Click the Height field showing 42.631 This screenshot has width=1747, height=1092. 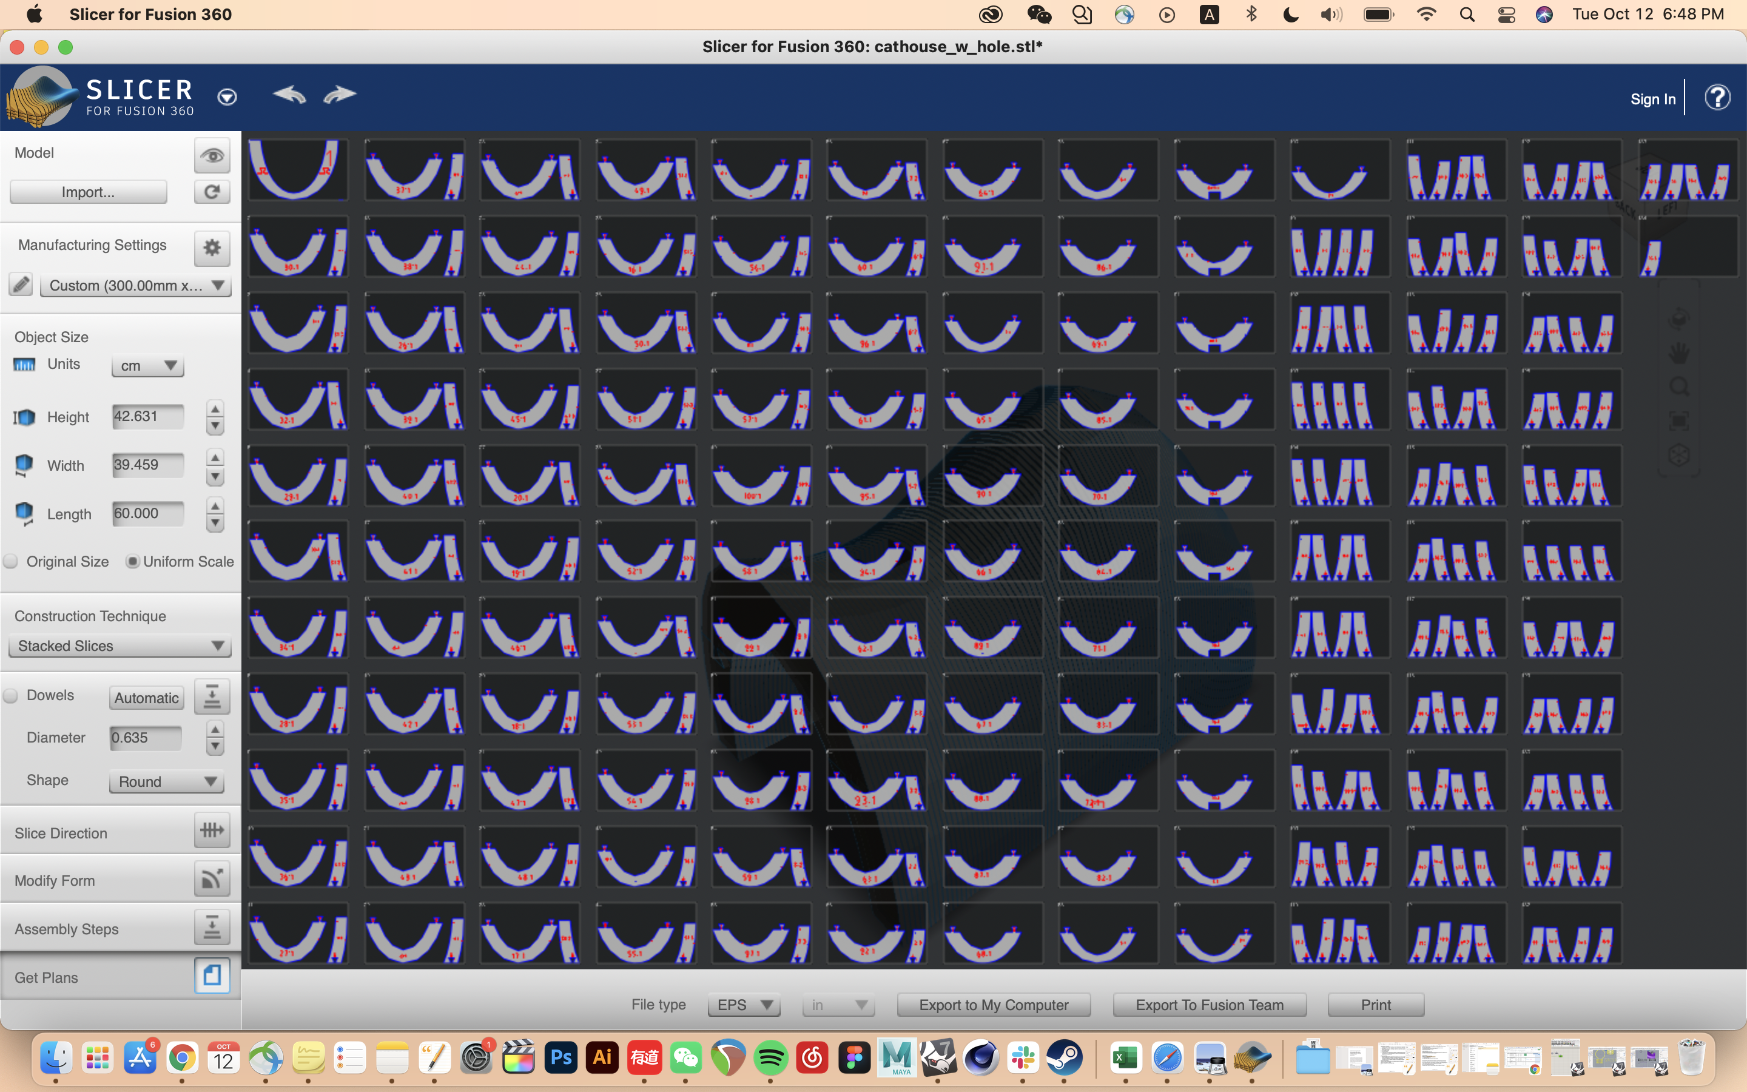pyautogui.click(x=148, y=417)
